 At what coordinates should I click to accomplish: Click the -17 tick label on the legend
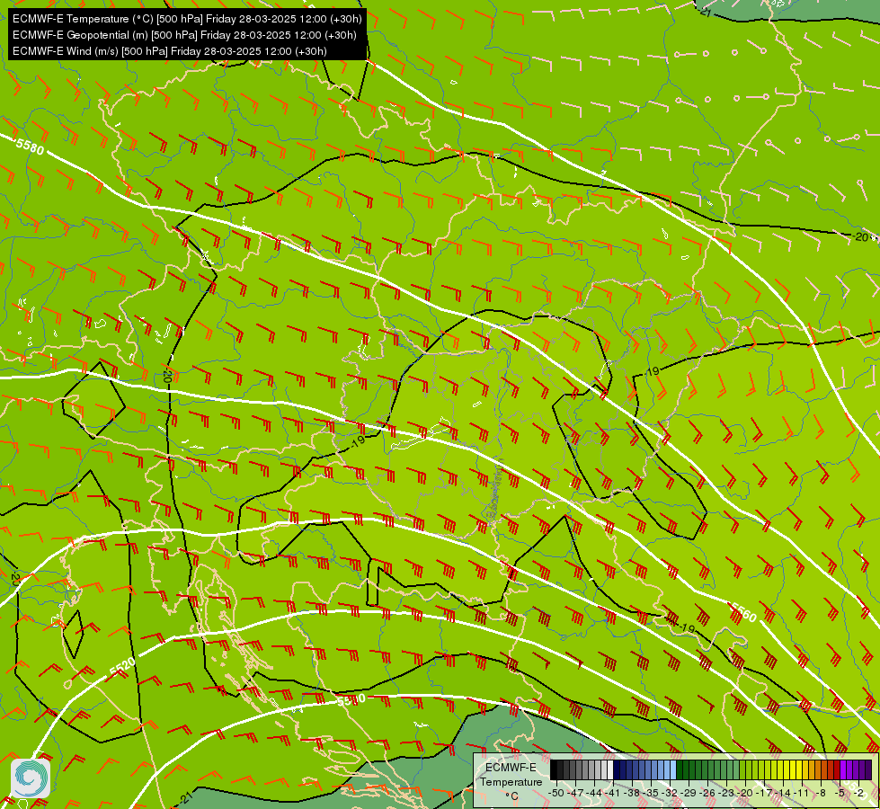[764, 793]
